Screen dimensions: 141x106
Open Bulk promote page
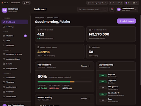coord(15,69)
